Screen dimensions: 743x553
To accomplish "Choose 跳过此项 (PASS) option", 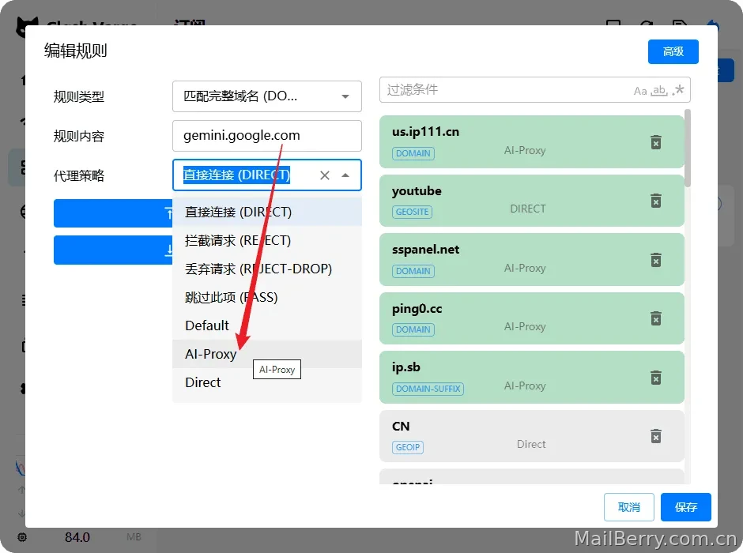I will click(267, 297).
